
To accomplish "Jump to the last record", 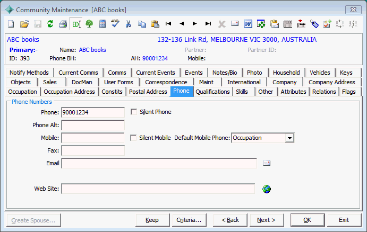I will point(208,24).
